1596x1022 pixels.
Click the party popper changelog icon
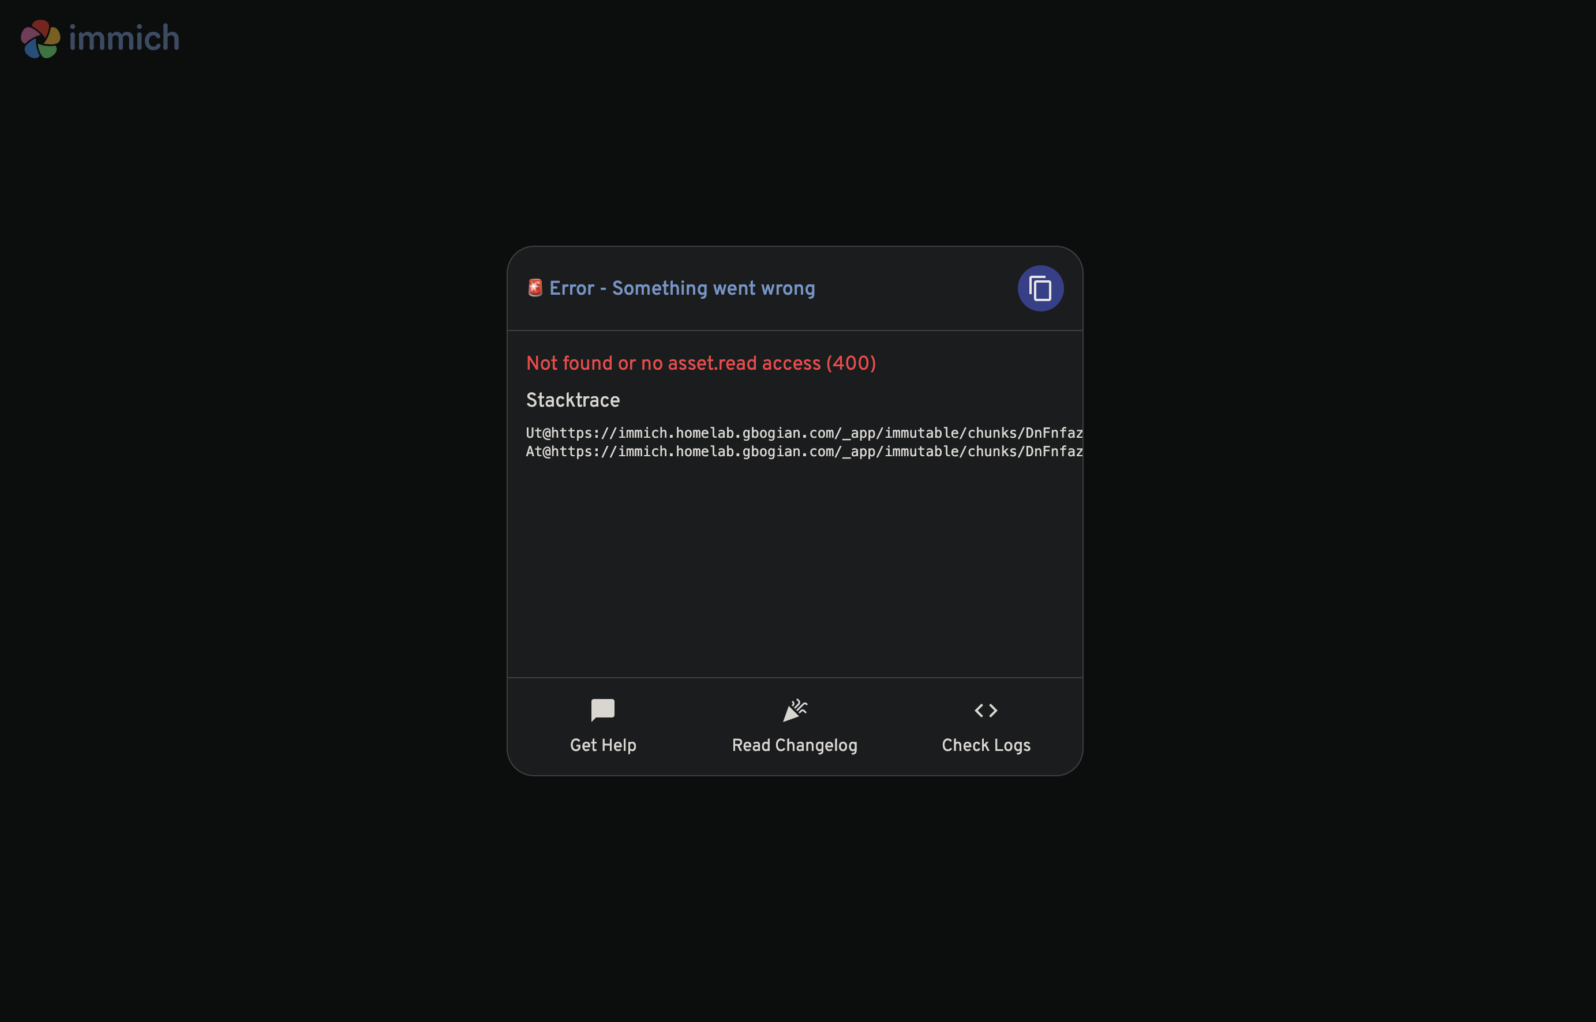click(x=795, y=710)
